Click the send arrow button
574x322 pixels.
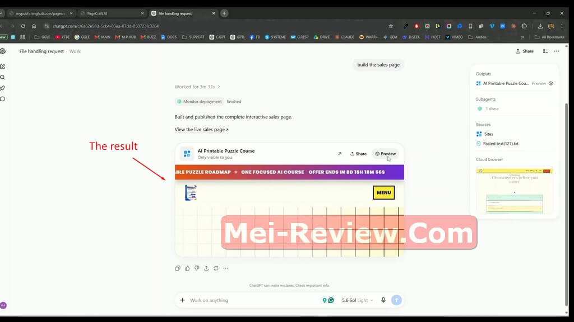tap(396, 300)
